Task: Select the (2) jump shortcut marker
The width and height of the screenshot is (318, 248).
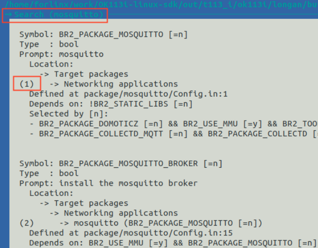Action: pos(27,223)
